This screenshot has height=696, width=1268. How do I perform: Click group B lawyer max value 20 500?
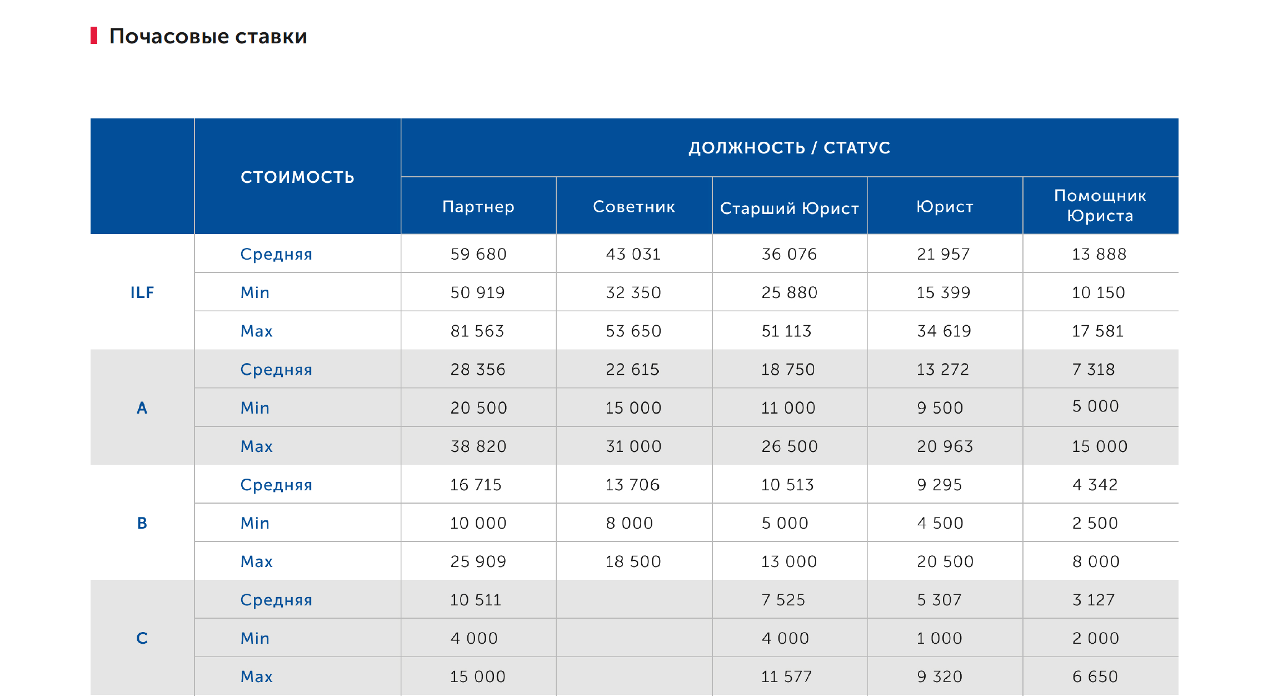[945, 561]
